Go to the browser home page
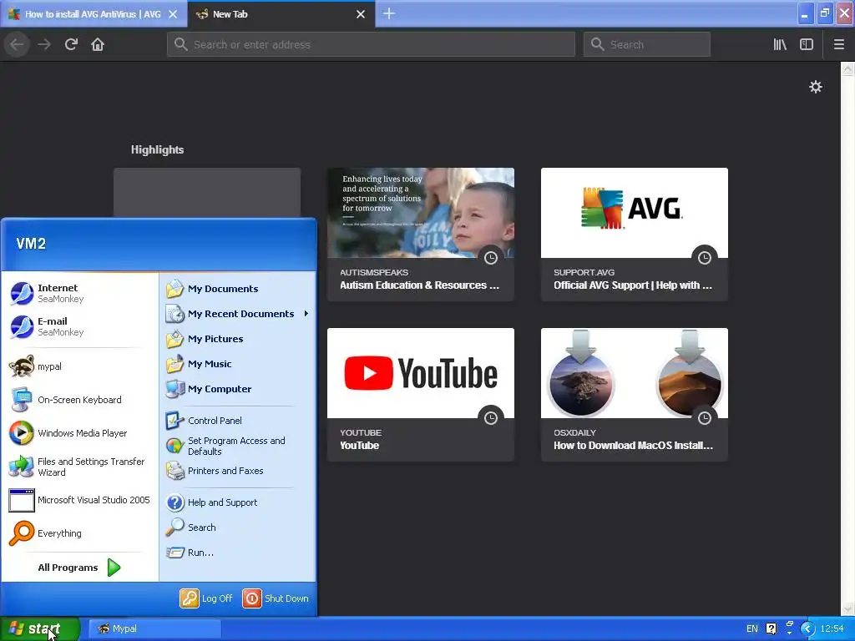 tap(98, 44)
